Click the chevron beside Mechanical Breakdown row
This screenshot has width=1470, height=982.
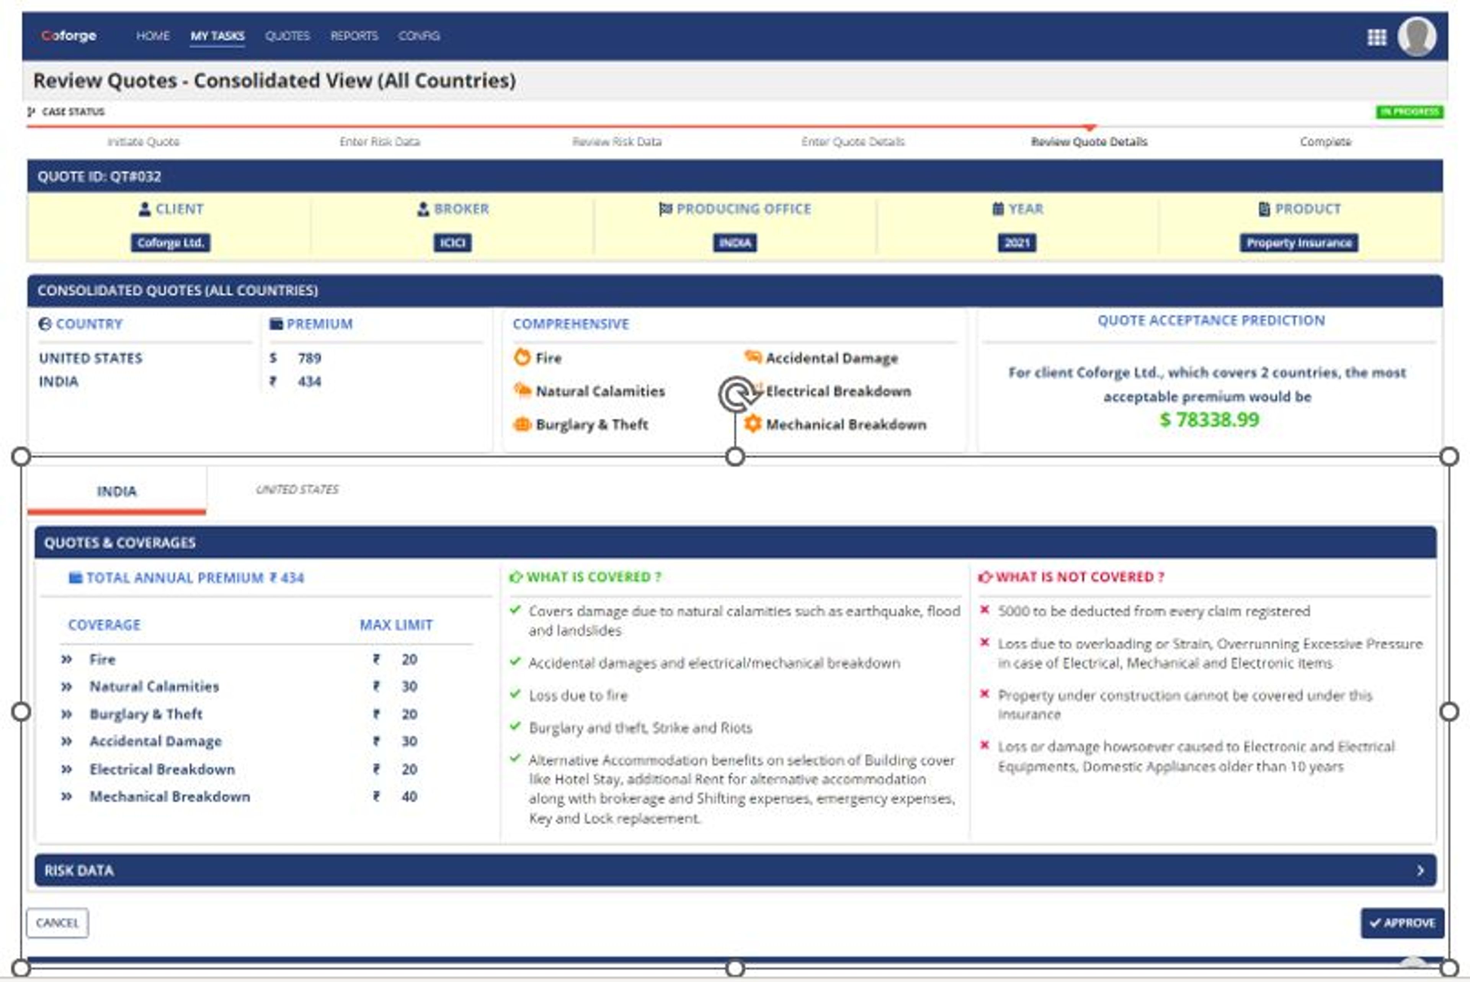pyautogui.click(x=66, y=797)
